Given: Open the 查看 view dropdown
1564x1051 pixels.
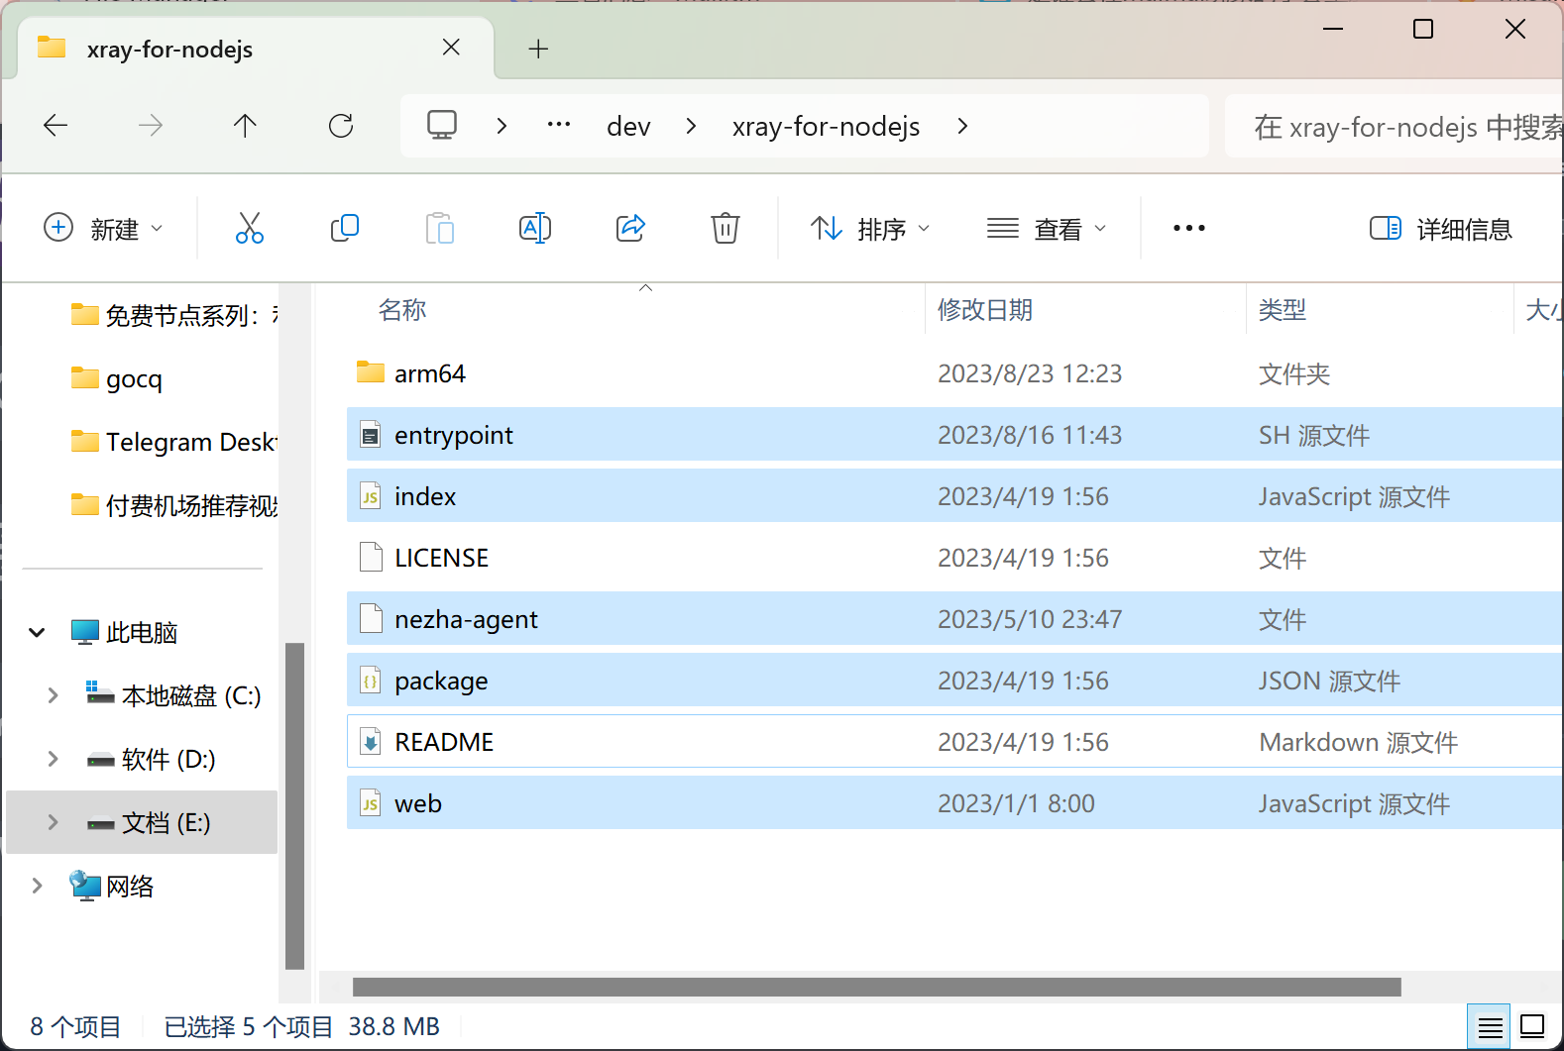Looking at the screenshot, I should click(x=1047, y=229).
